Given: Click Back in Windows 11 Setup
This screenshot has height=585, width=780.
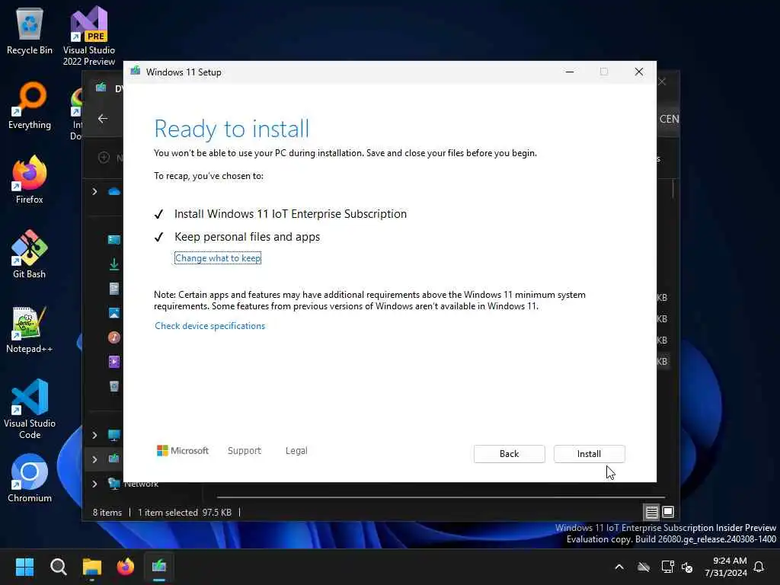Looking at the screenshot, I should point(510,454).
